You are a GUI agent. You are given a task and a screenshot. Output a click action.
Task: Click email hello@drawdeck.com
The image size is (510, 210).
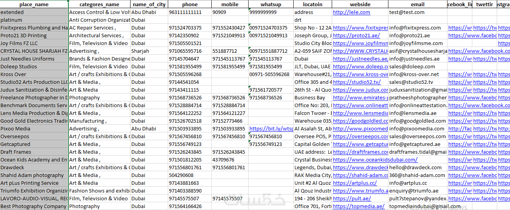pos(418,167)
